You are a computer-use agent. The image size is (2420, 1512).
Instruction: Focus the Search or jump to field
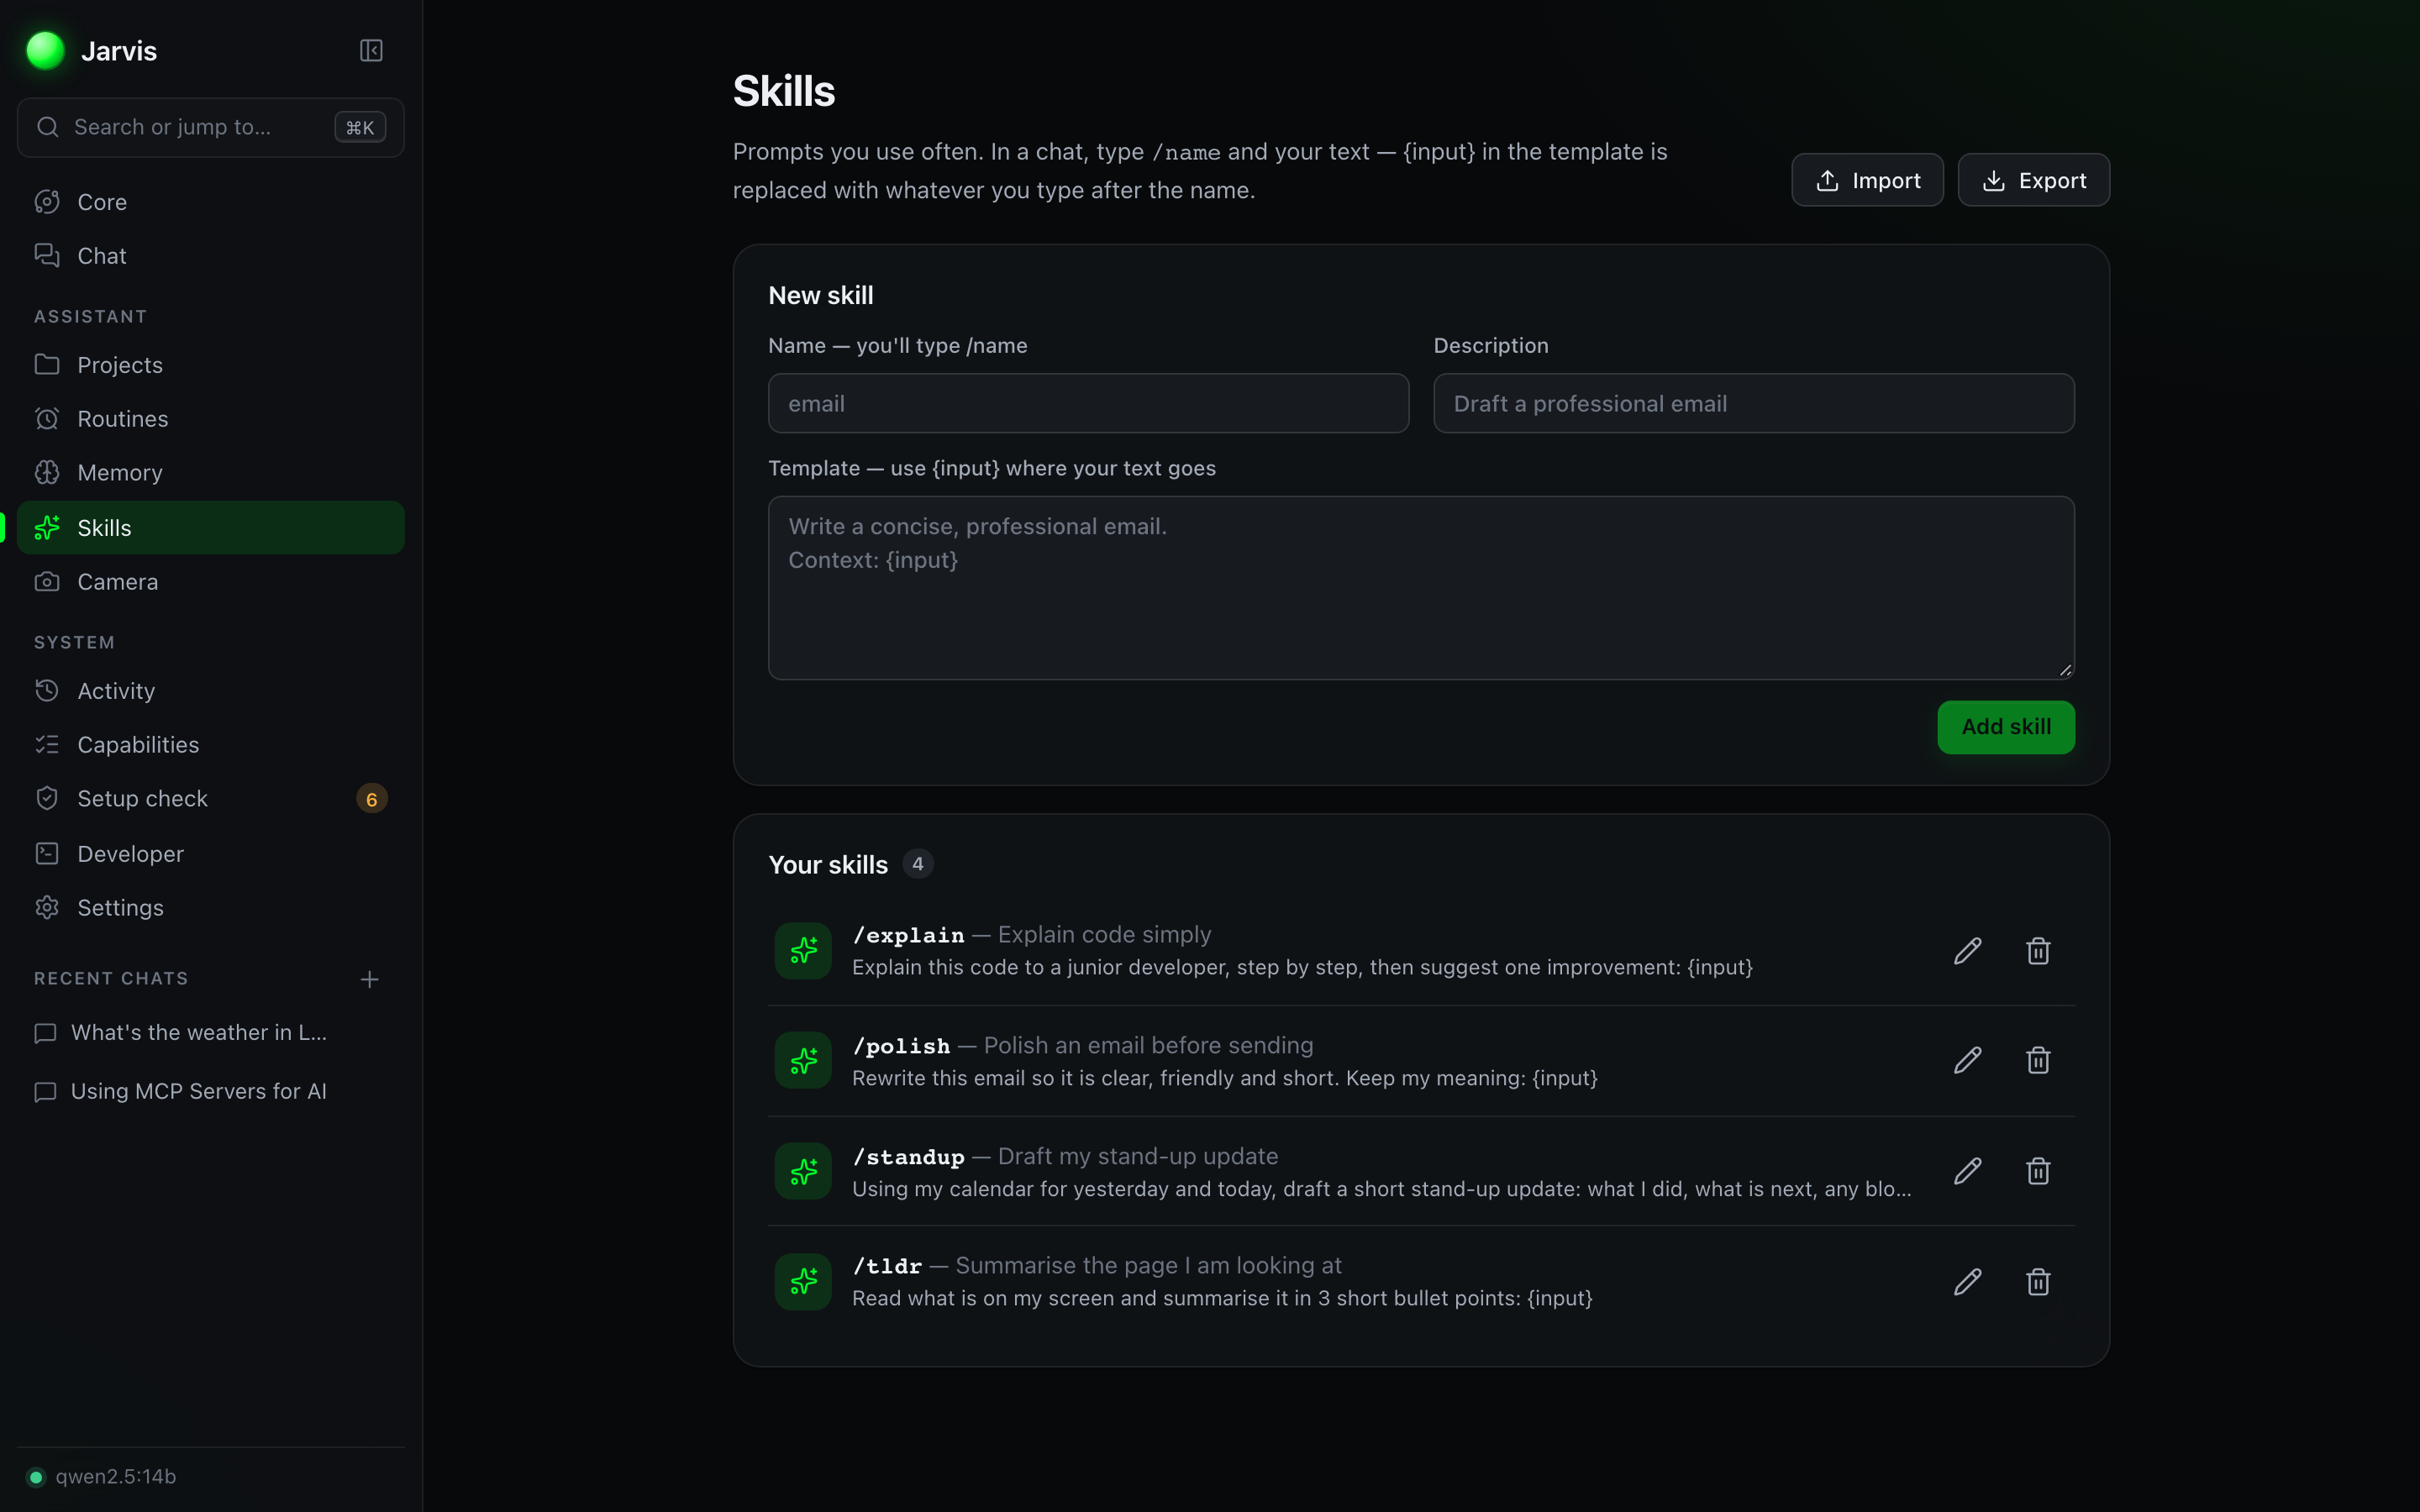[211, 127]
